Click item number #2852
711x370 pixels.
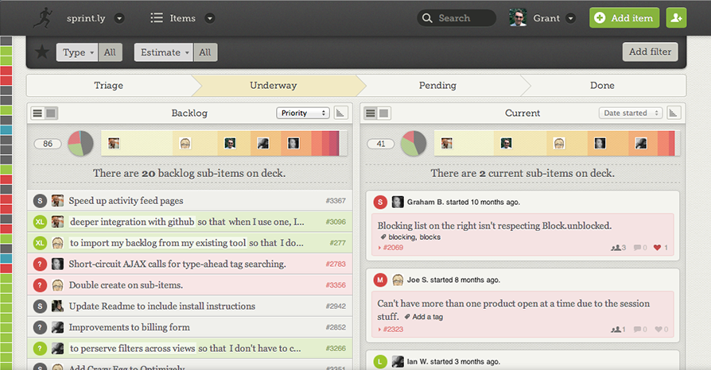pos(336,327)
